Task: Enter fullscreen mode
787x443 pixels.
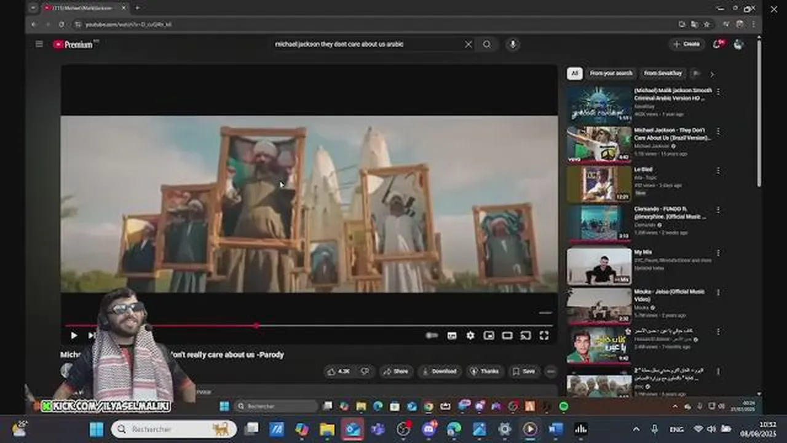Action: pyautogui.click(x=544, y=335)
